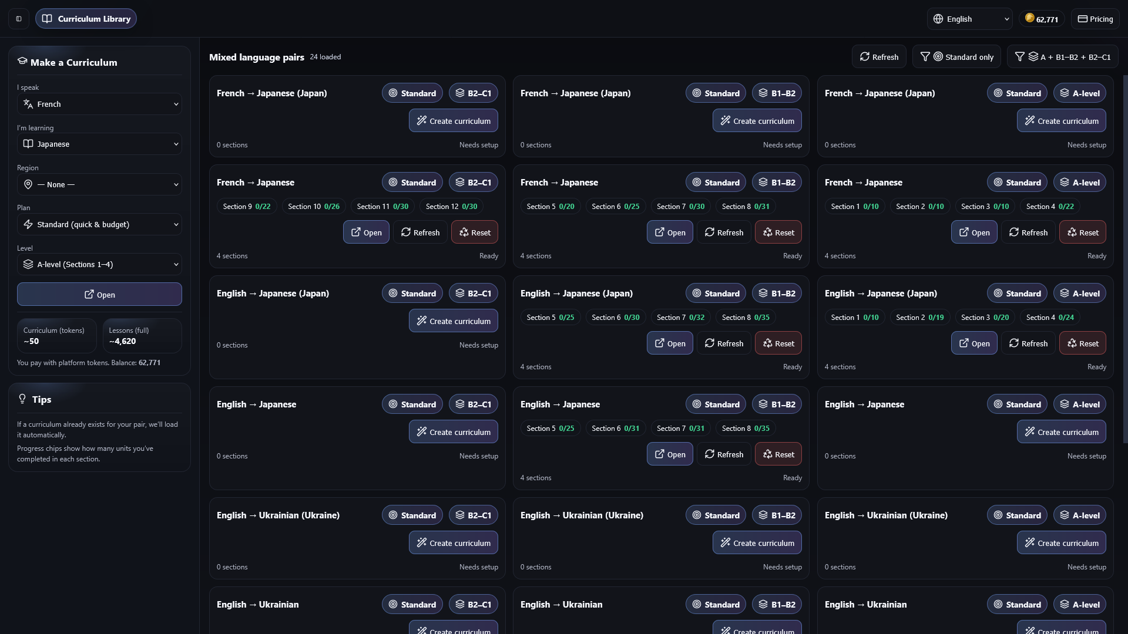Click the lightning bolt icon in Plan field
This screenshot has width=1128, height=634.
click(28, 224)
